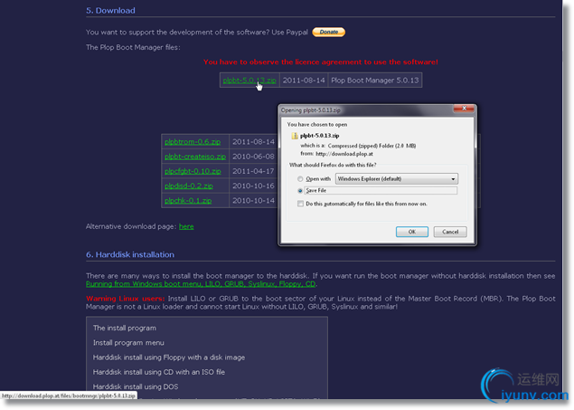Open the plpbtrom-0.6.zip link

(193, 142)
